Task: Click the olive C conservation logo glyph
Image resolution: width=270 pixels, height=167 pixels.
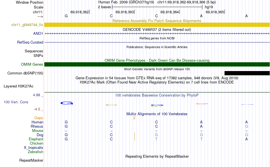Action: point(111,105)
